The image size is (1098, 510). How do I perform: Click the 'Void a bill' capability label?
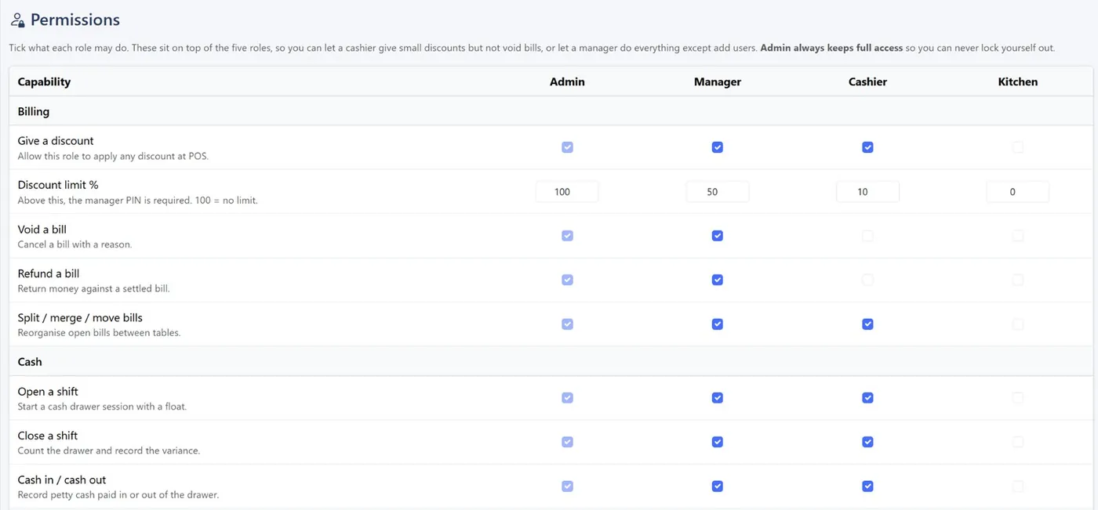click(42, 230)
